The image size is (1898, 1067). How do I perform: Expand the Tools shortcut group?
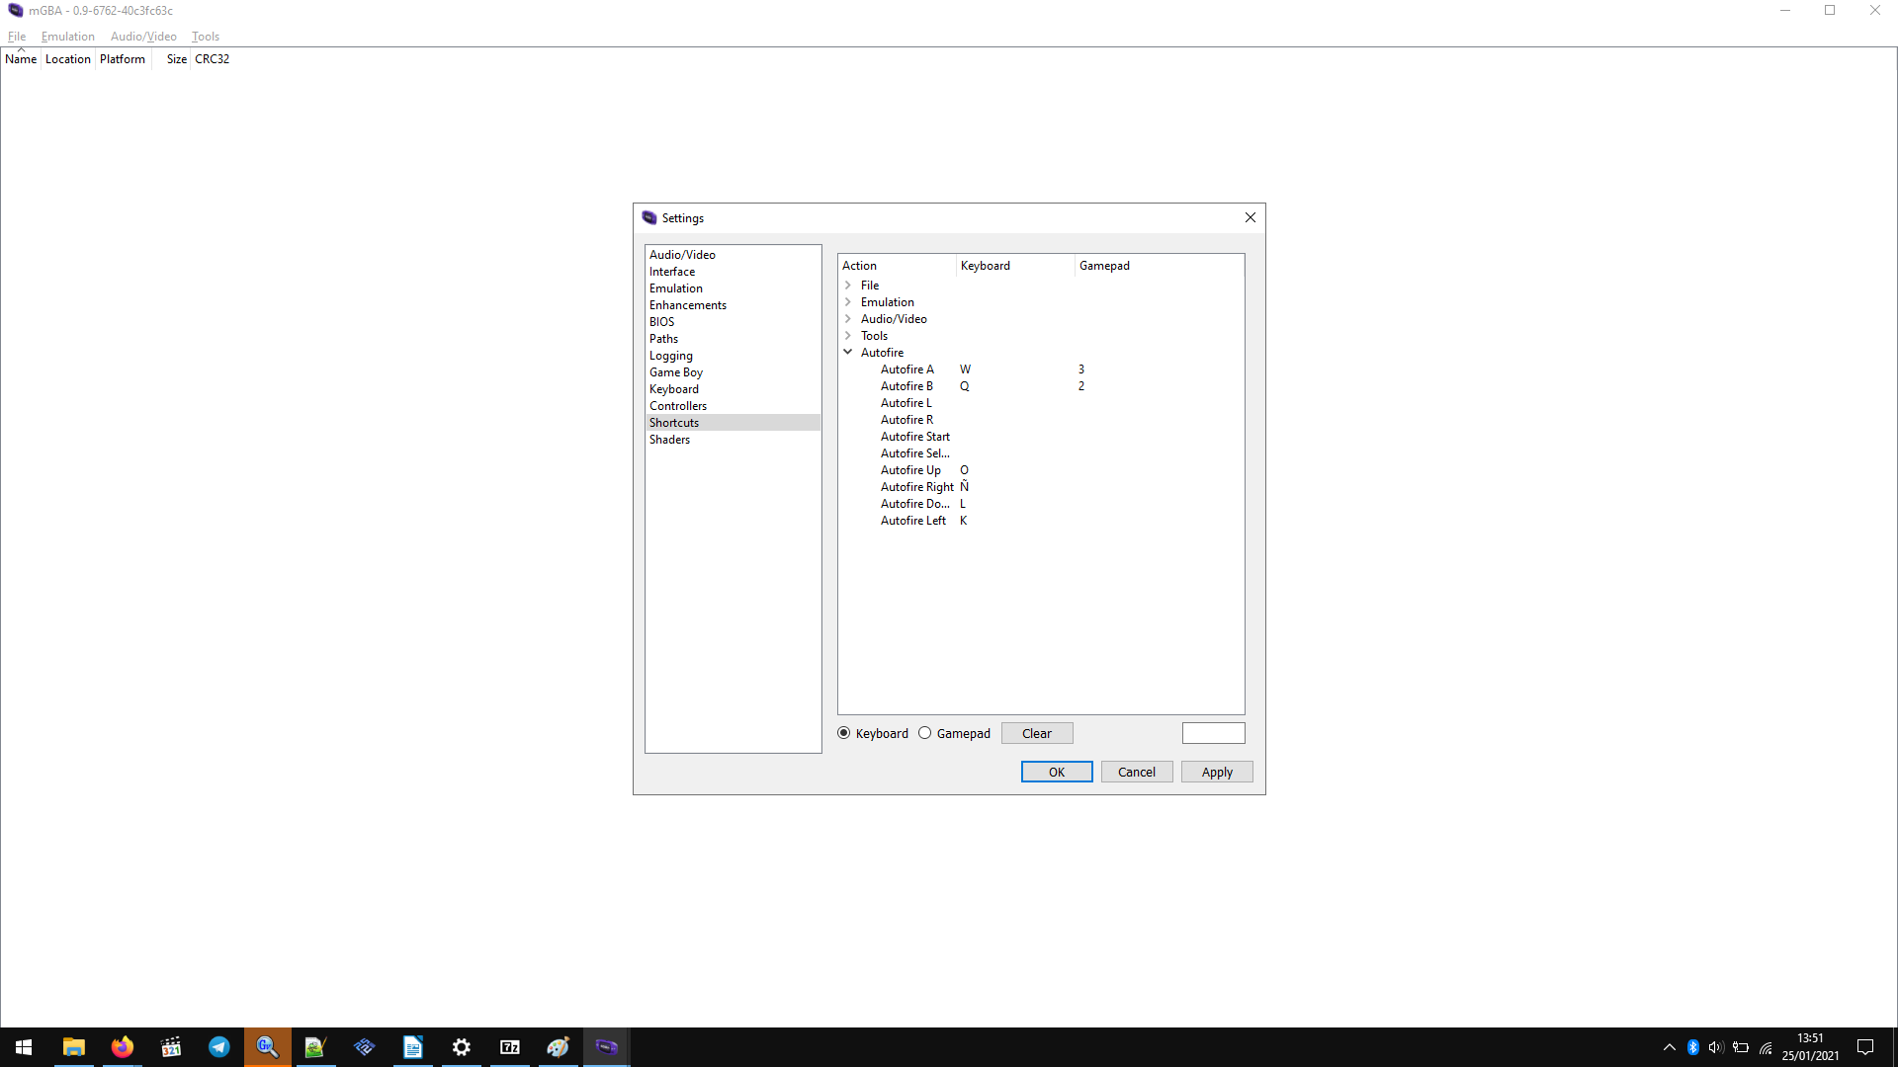(848, 335)
